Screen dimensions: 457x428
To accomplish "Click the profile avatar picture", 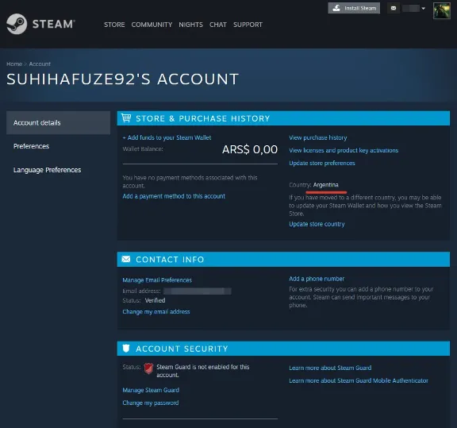I will pyautogui.click(x=442, y=10).
